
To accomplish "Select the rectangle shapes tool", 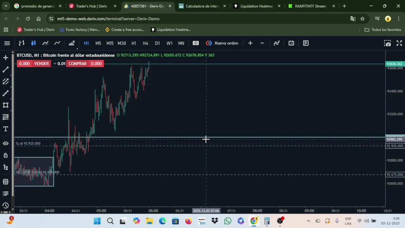I will (6, 105).
